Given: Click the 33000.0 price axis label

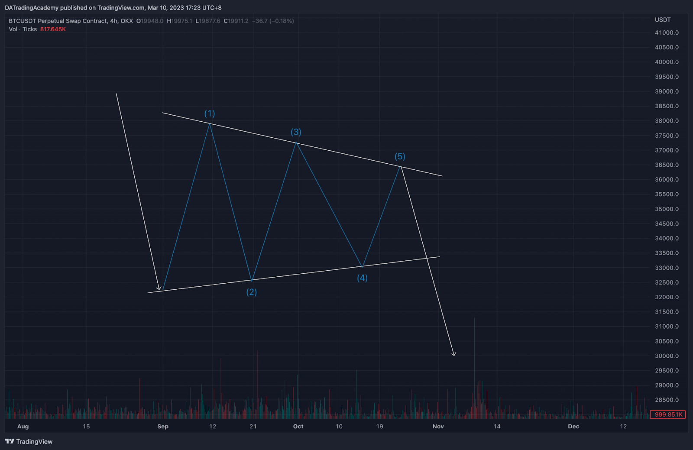Looking at the screenshot, I should click(x=667, y=268).
